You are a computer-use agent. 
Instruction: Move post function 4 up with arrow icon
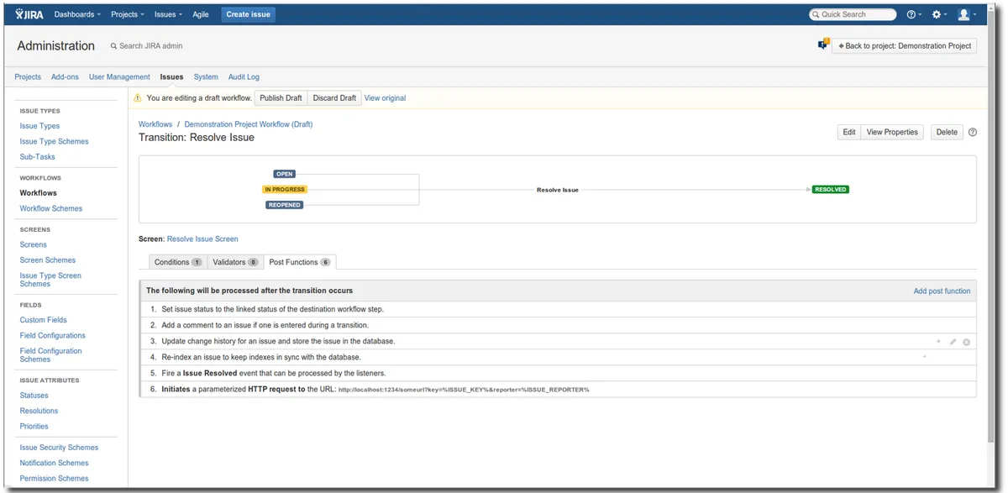tap(925, 357)
